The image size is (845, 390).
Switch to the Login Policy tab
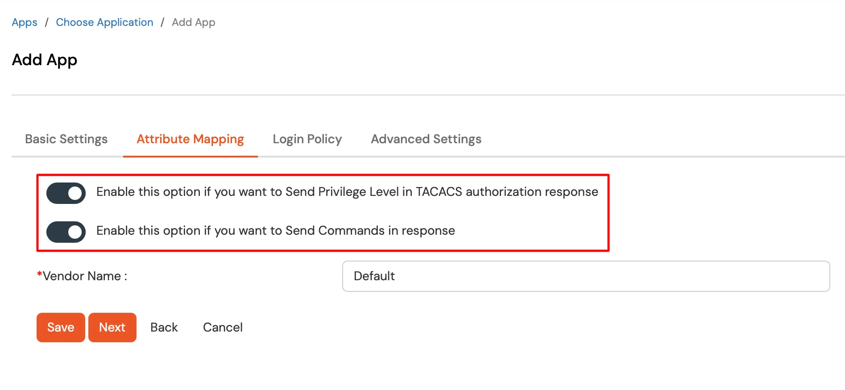(x=307, y=139)
